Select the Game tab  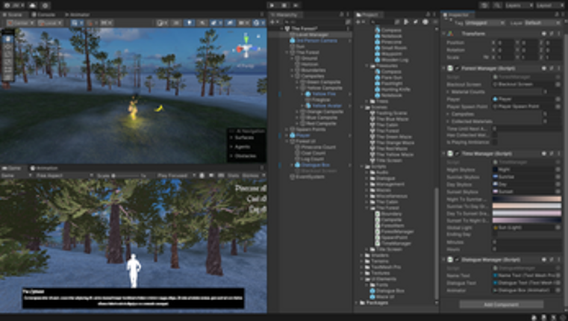coord(12,168)
